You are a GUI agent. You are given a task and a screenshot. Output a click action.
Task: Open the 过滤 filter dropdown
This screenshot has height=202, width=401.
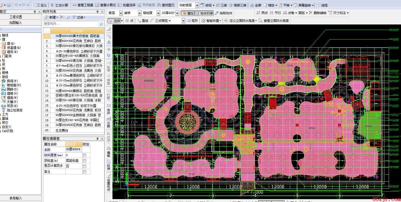tap(79, 17)
